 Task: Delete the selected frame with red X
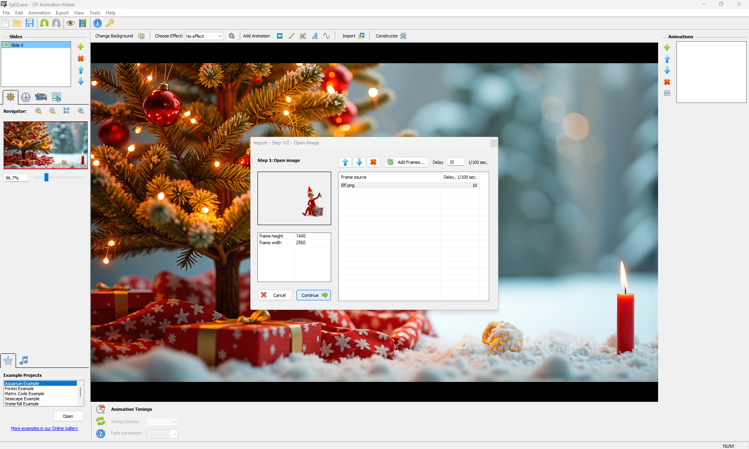(373, 162)
